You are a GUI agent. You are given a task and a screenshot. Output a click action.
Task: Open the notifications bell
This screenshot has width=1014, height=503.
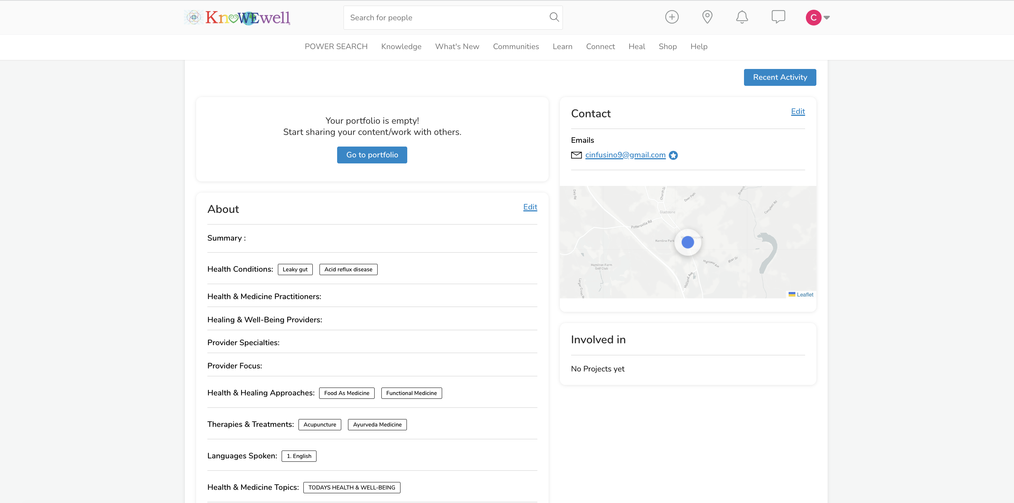(x=742, y=17)
